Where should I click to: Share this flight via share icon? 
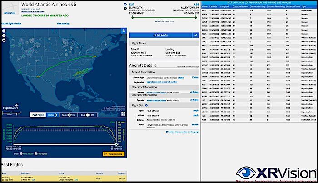click(x=196, y=35)
